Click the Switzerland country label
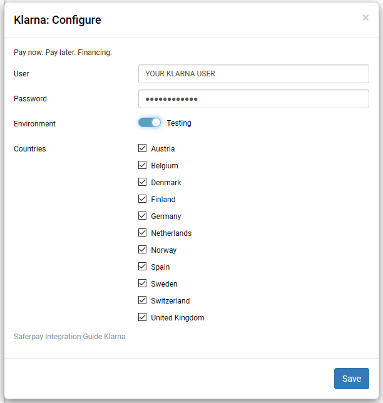Viewport: 383px width, 403px height. (x=170, y=301)
